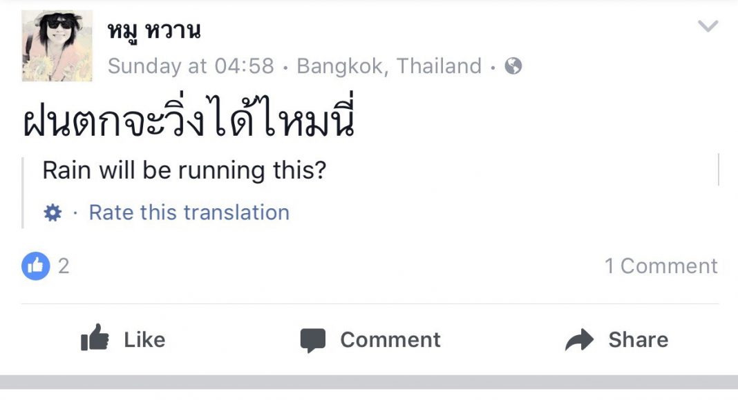Viewport: 738px width, 400px height.
Task: Click the blue like reaction badge
Action: coord(35,266)
